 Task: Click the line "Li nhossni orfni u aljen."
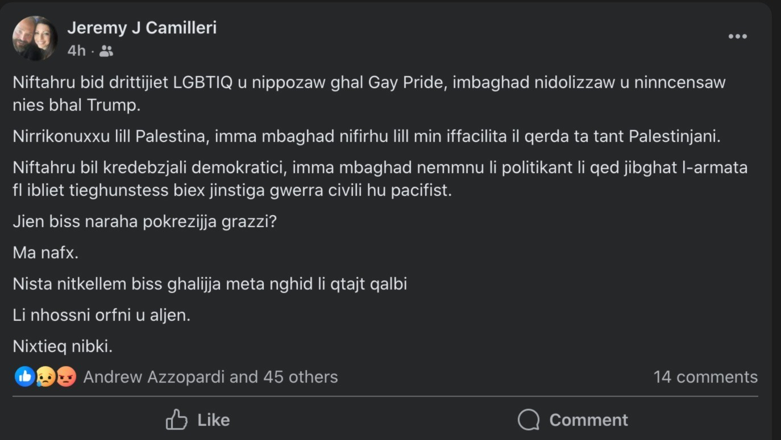tap(101, 315)
